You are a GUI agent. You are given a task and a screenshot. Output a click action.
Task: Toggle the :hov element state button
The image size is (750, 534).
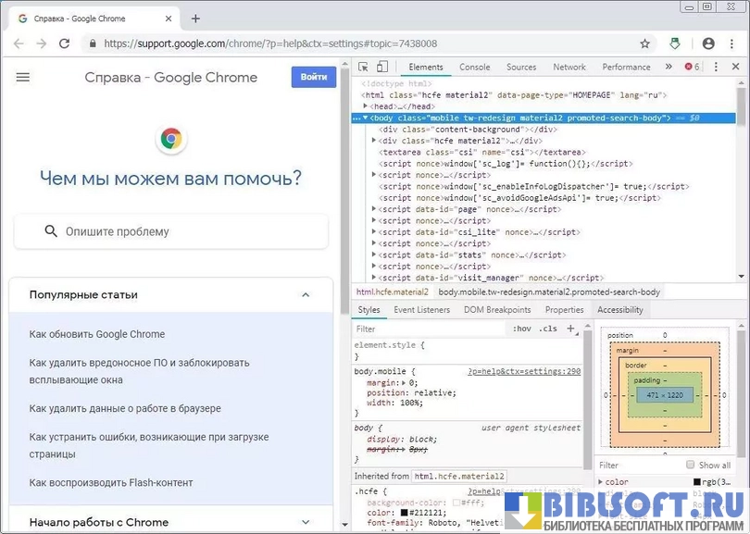point(522,329)
